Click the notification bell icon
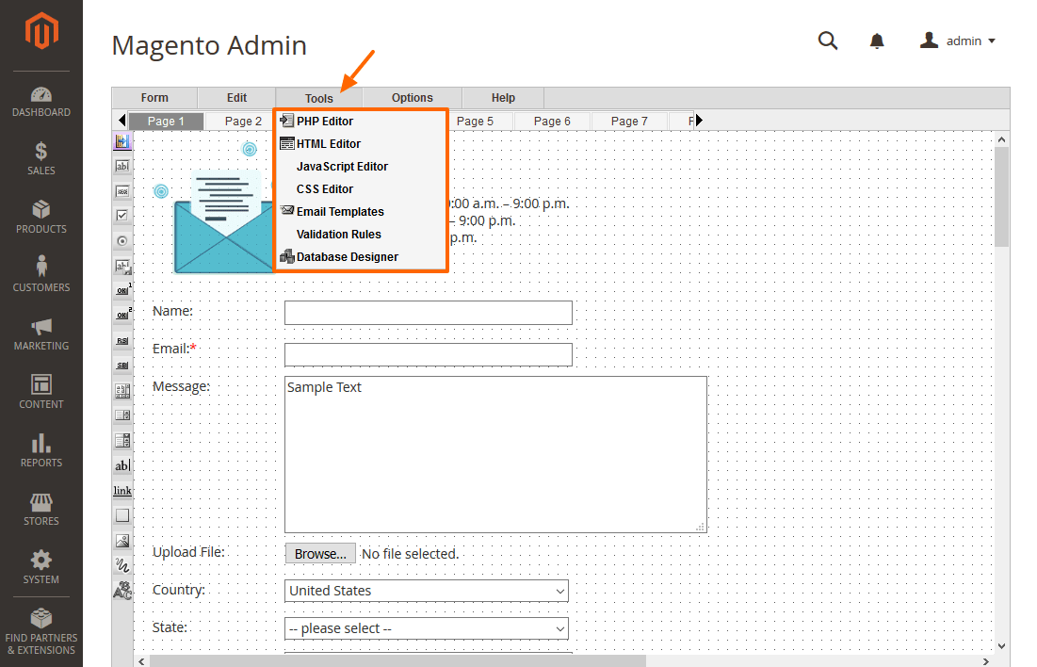The width and height of the screenshot is (1037, 667). (x=877, y=41)
